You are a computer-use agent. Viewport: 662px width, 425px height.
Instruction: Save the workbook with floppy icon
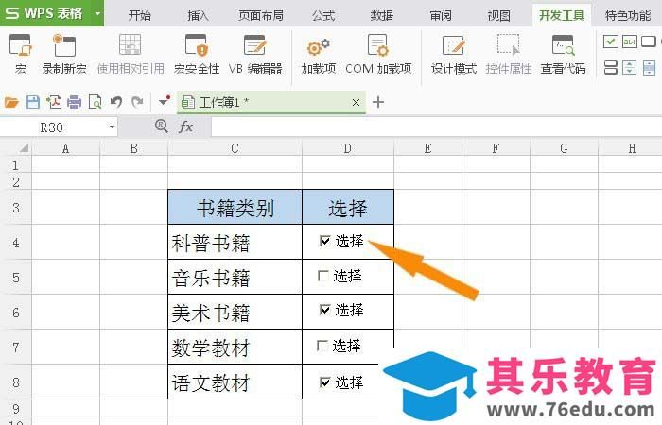[33, 102]
